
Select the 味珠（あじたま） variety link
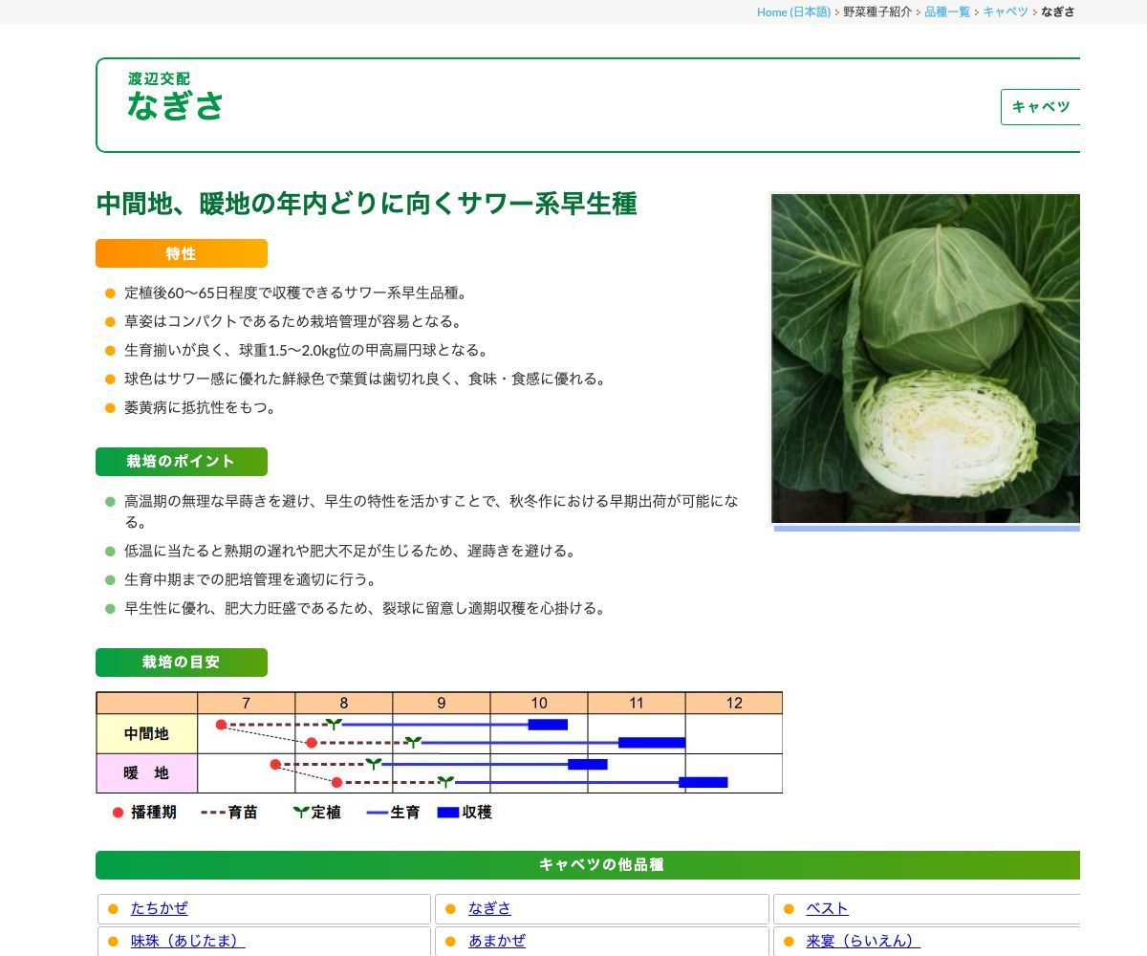coord(186,941)
